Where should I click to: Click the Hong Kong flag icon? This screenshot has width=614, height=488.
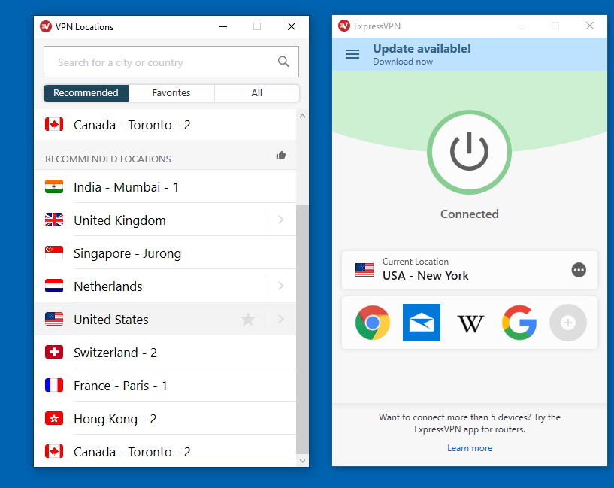[x=54, y=418]
